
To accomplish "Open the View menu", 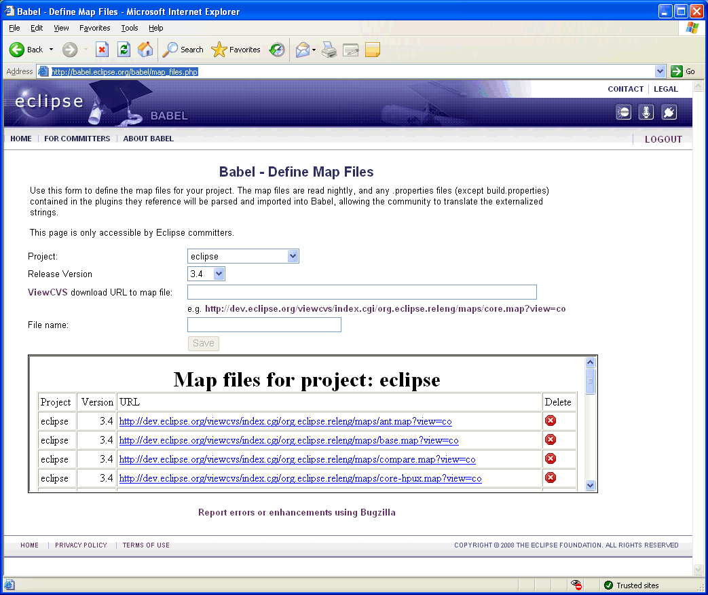I will pos(61,28).
